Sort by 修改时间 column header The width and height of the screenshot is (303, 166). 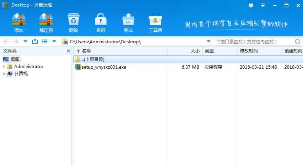[x=260, y=51]
